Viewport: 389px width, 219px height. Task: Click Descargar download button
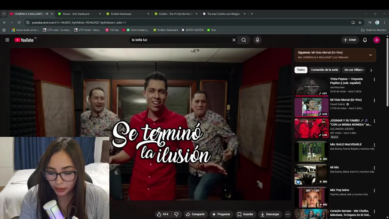point(270,214)
